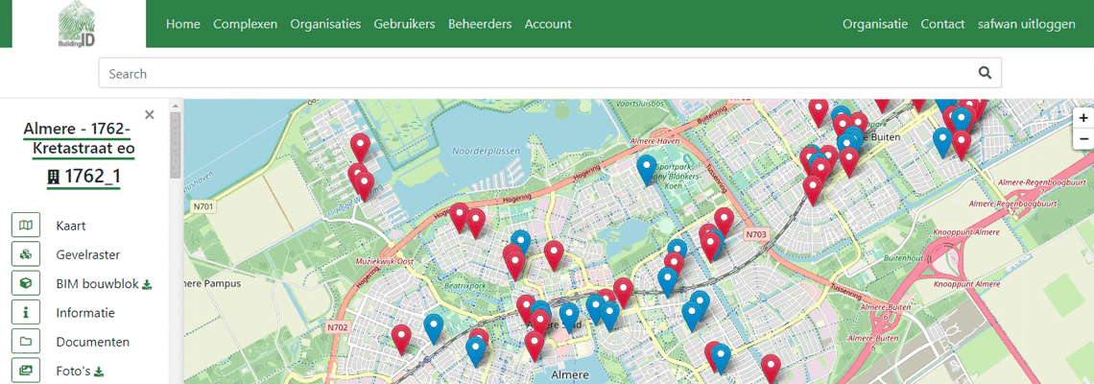Close the sidebar panel with X
The height and width of the screenshot is (384, 1094).
[149, 115]
